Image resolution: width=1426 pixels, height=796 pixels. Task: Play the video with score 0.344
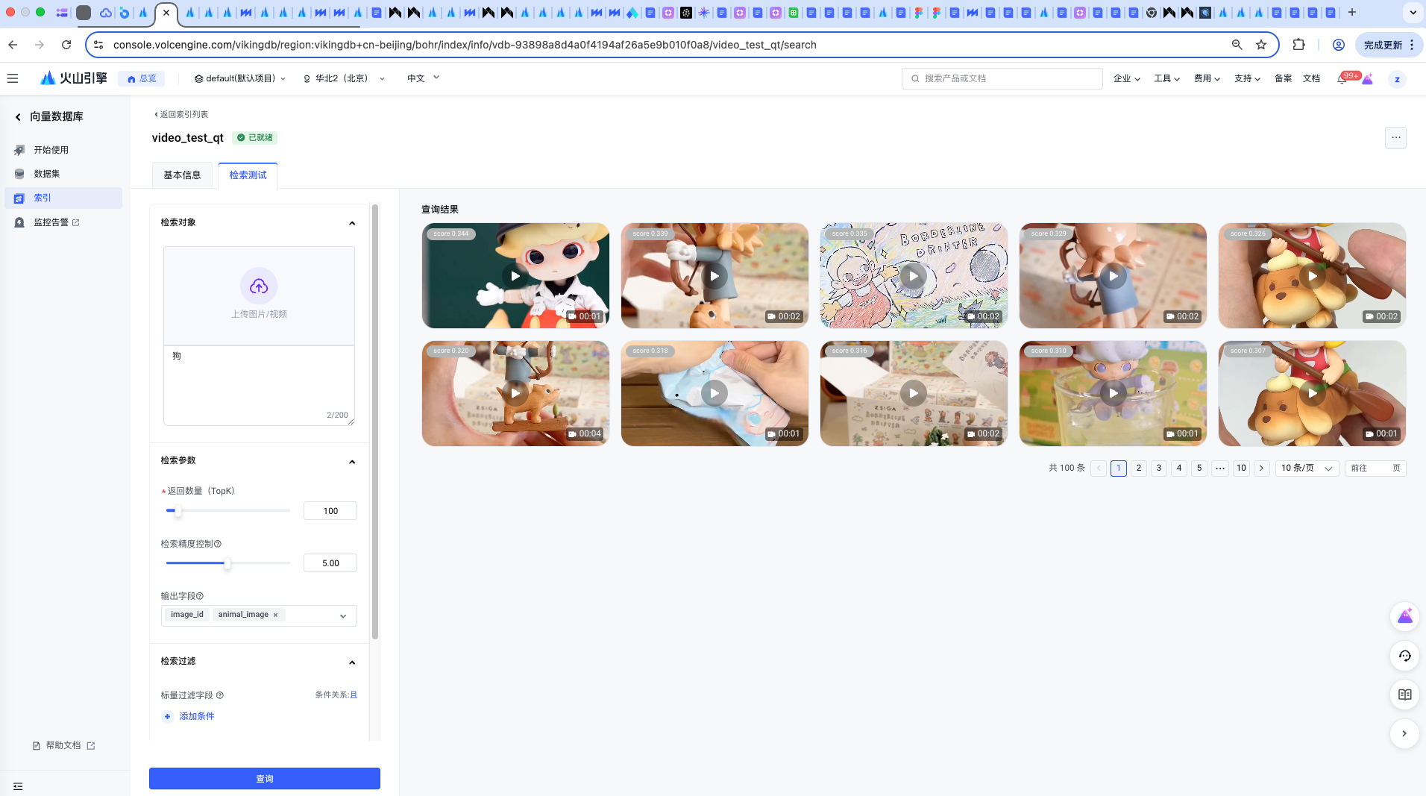[515, 276]
